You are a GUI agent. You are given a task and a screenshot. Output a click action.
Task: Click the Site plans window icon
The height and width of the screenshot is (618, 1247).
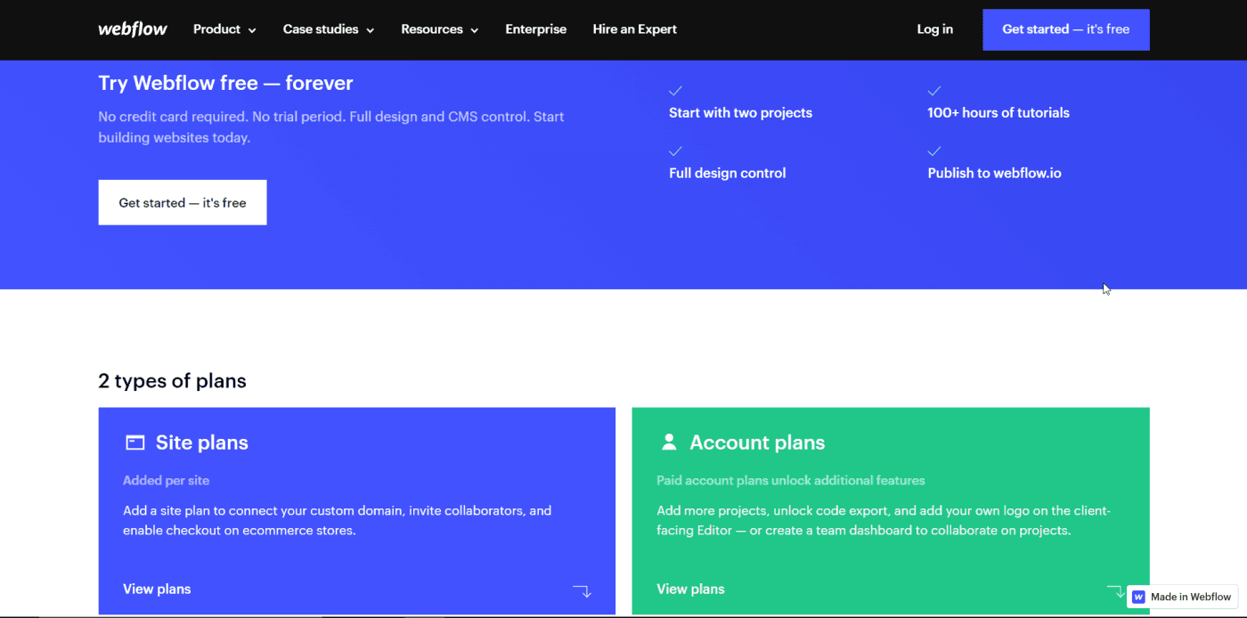pyautogui.click(x=134, y=443)
